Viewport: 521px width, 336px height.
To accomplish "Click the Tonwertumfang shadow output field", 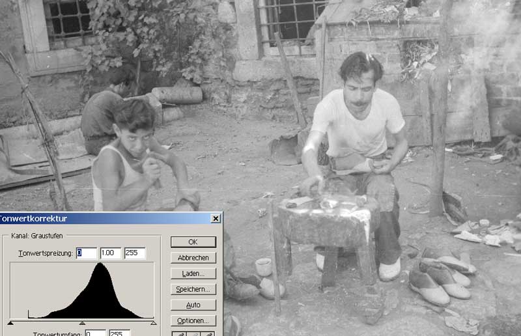I will click(x=95, y=333).
